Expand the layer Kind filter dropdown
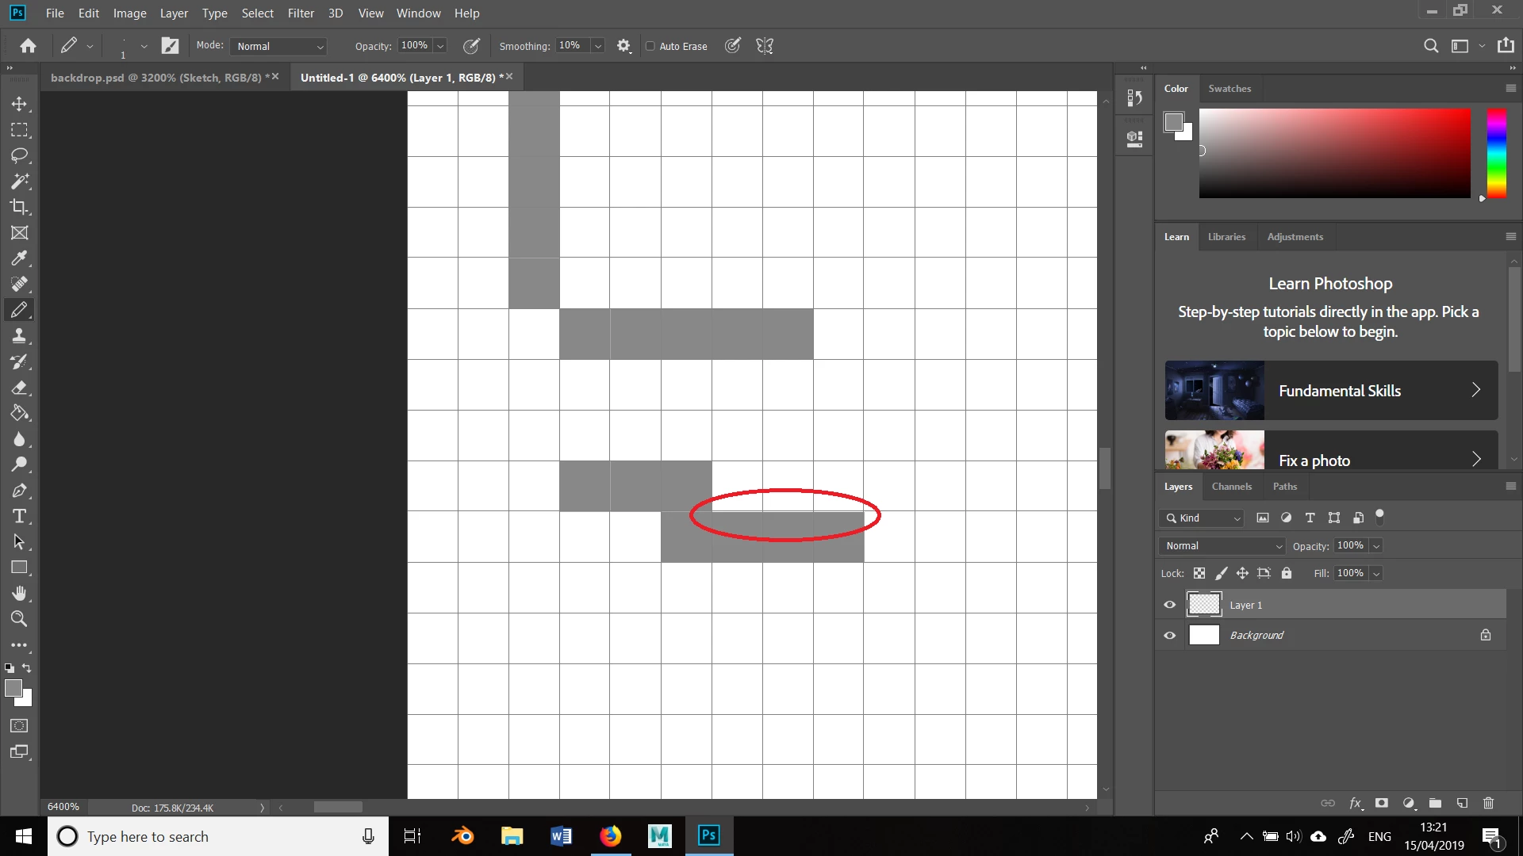The width and height of the screenshot is (1523, 856). coord(1203,518)
